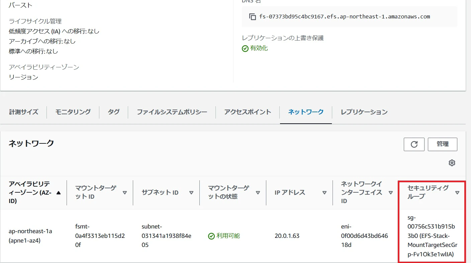Click the ネットワーク panel heading
This screenshot has height=263, width=471.
click(31, 143)
